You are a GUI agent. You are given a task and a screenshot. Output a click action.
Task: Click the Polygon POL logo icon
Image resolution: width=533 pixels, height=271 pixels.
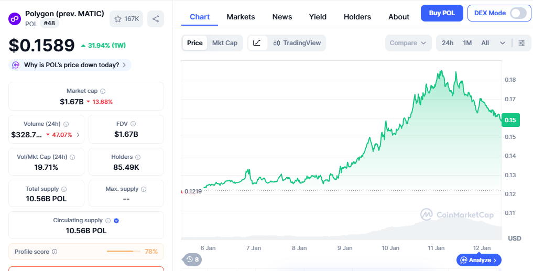click(x=15, y=19)
